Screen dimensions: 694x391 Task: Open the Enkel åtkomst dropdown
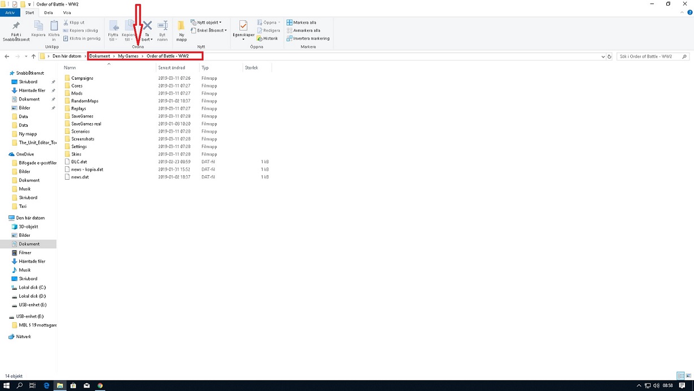click(208, 31)
